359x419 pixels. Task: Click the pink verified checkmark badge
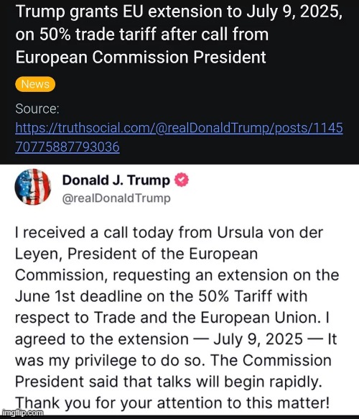(x=182, y=180)
